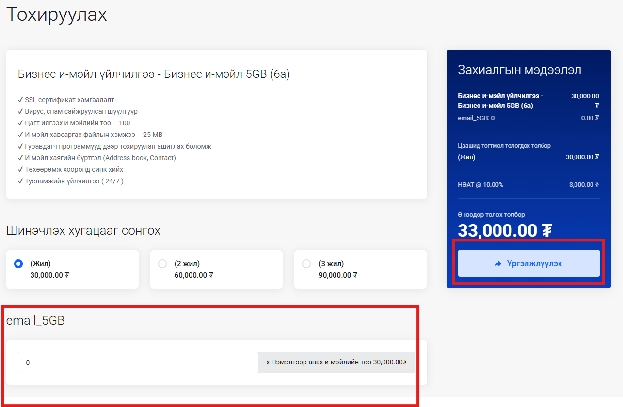Click the 30,000.00 ₮ price under (Жил)
The image size is (623, 407).
49,275
